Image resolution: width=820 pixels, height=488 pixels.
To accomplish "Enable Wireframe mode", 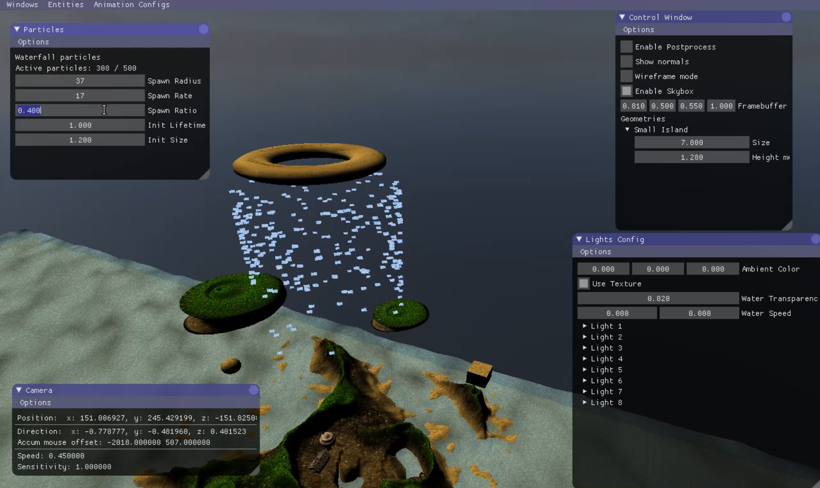I will click(626, 76).
